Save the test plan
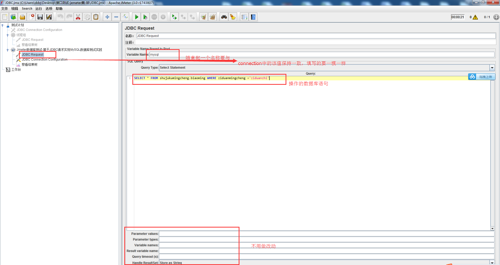 (40, 17)
